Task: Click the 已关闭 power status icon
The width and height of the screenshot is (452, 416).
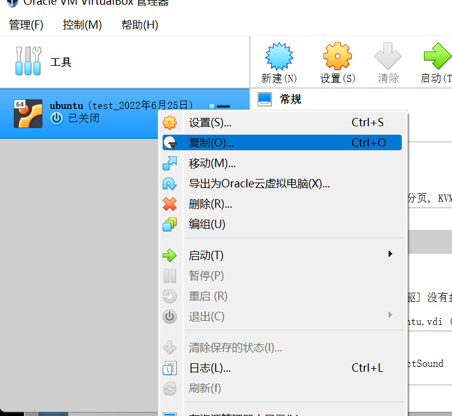Action: [56, 119]
